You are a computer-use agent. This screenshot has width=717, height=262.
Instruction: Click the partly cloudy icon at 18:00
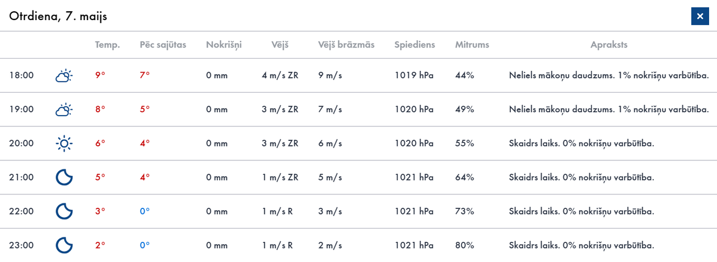click(64, 75)
